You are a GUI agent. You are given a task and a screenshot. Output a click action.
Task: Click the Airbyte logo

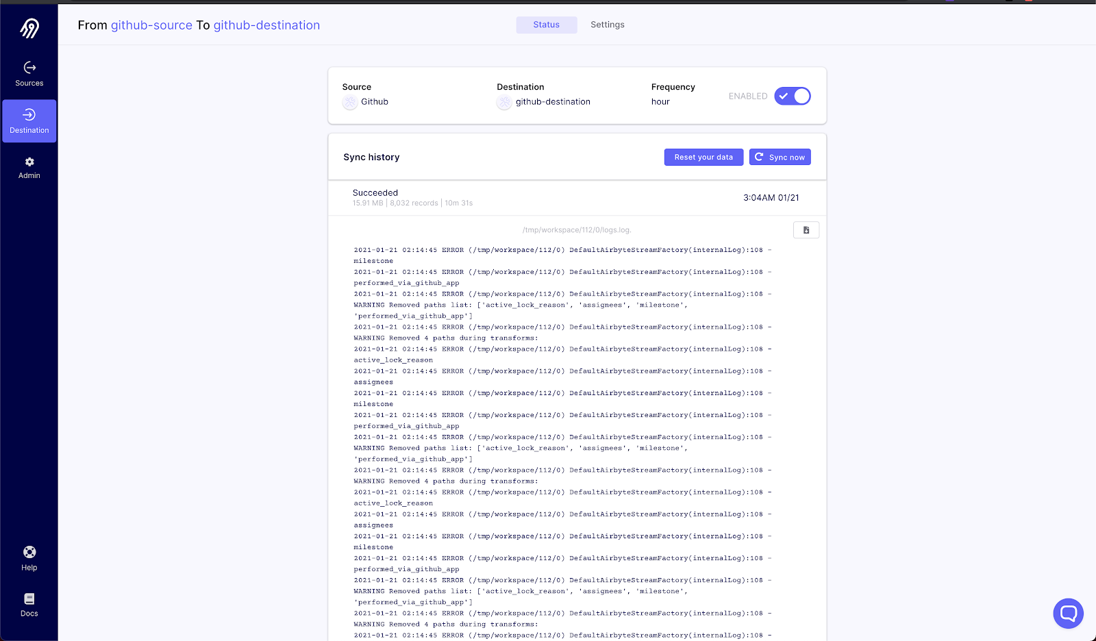[29, 27]
